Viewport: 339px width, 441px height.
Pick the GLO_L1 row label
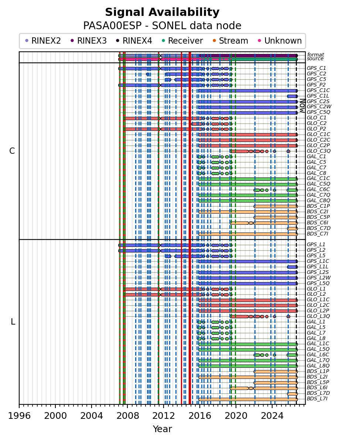(316, 289)
